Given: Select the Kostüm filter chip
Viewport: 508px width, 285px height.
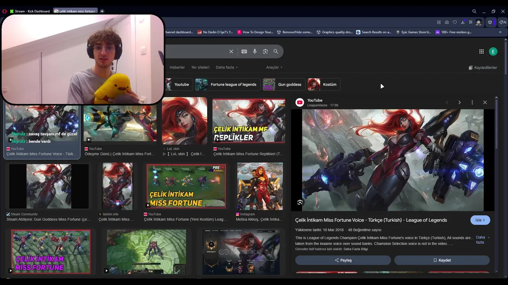Looking at the screenshot, I should point(323,84).
